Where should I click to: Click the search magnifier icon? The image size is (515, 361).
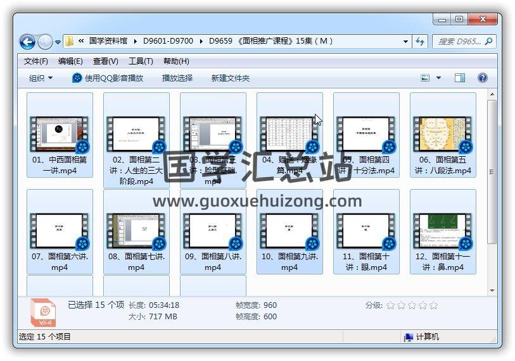488,42
